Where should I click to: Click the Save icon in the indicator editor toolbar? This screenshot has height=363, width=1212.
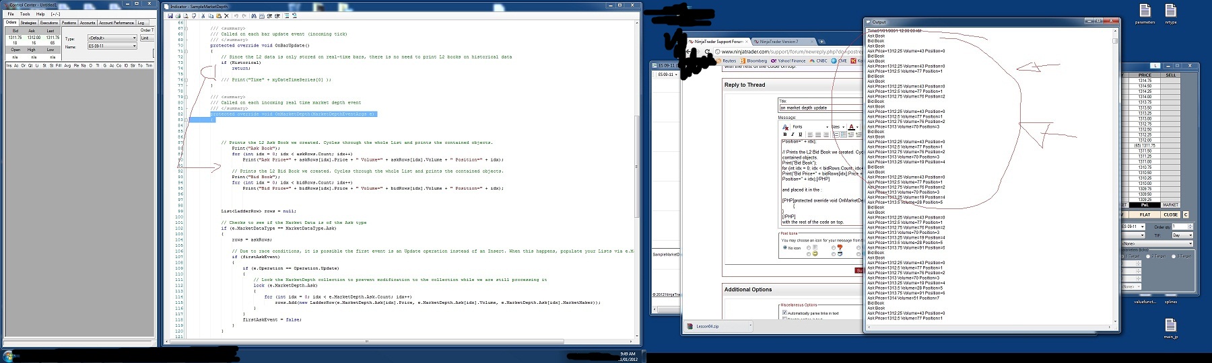[170, 15]
